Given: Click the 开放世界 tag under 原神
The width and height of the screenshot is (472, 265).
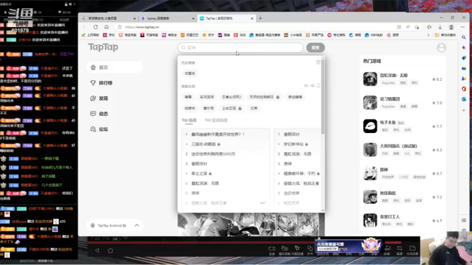Looking at the screenshot, I should [x=388, y=177].
